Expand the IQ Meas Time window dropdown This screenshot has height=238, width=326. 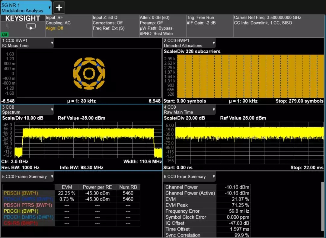52,43
